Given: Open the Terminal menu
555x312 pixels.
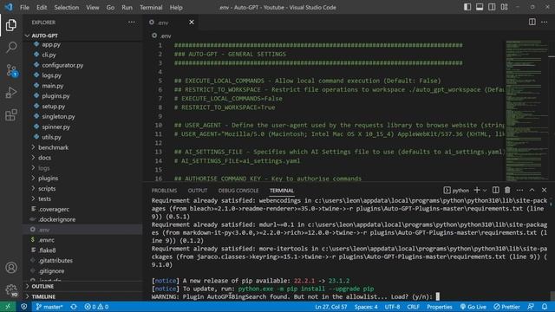Looking at the screenshot, I should (151, 7).
